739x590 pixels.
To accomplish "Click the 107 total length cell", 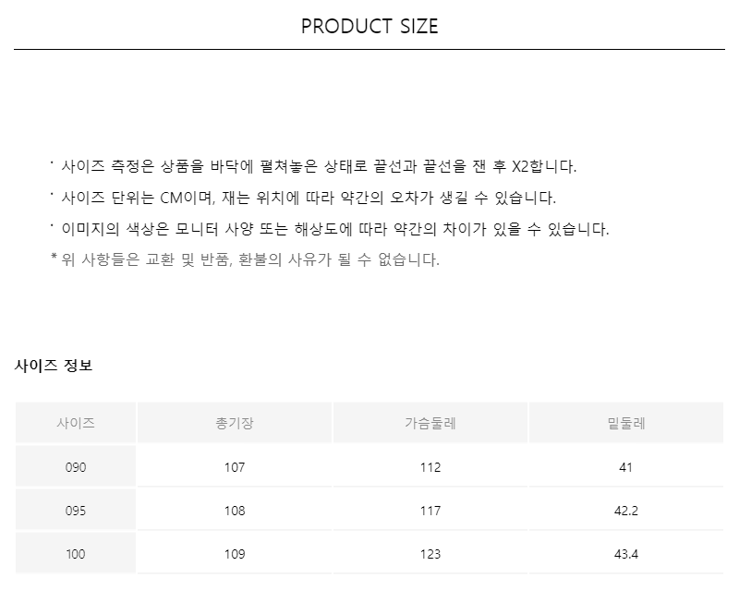I will pyautogui.click(x=235, y=466).
